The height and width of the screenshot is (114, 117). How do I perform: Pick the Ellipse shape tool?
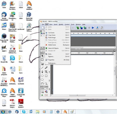click(42, 76)
